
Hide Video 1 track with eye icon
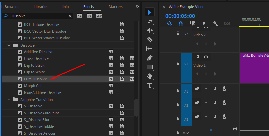206,57
